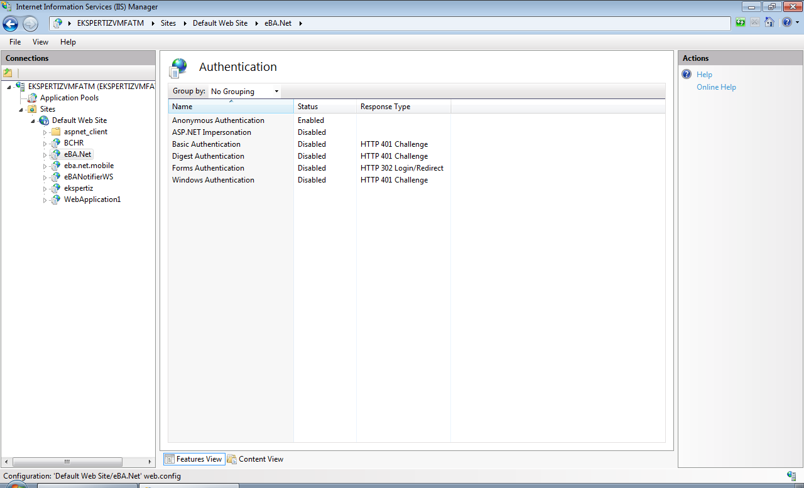Expand the ekspertiz tree node
Viewport: 804px width, 488px height.
pos(45,189)
